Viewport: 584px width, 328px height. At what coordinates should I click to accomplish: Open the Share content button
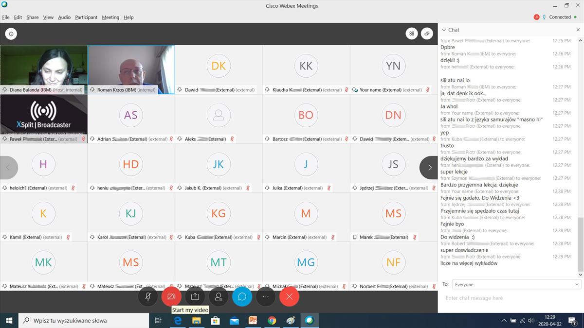pyautogui.click(x=195, y=296)
